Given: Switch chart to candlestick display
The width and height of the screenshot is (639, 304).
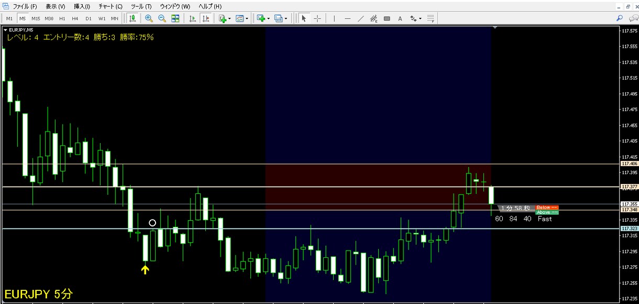Looking at the screenshot, I should point(133,18).
